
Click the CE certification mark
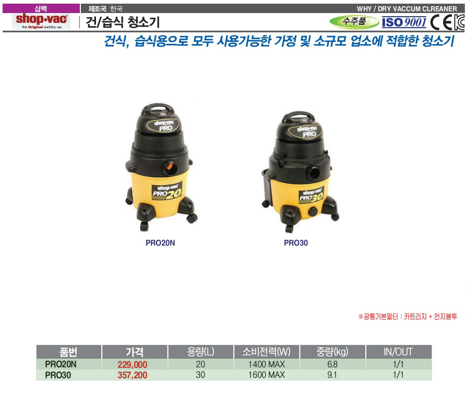click(440, 22)
